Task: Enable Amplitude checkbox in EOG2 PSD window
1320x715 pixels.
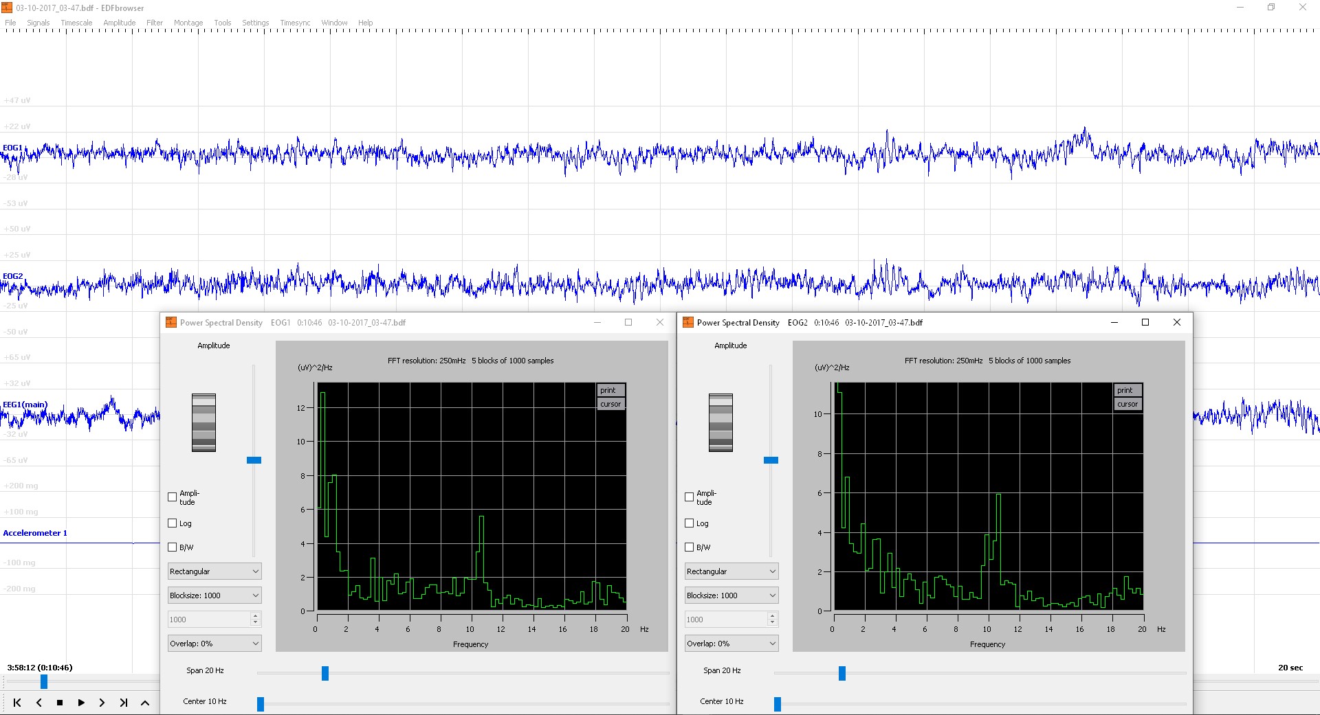Action: [690, 497]
